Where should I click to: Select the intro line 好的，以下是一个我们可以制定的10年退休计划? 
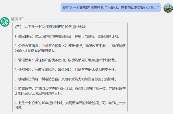[50, 27]
